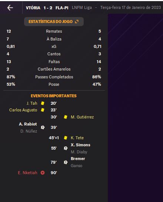Click the VTÓRIA team name
The height and width of the screenshot is (202, 163).
coord(33,8)
